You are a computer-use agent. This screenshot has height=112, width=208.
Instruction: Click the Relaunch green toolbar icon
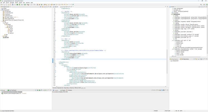19,5
